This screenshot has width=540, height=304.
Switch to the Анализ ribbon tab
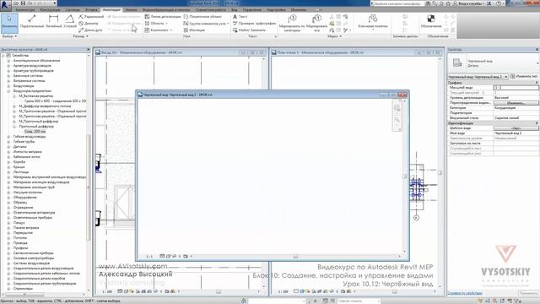pos(132,10)
